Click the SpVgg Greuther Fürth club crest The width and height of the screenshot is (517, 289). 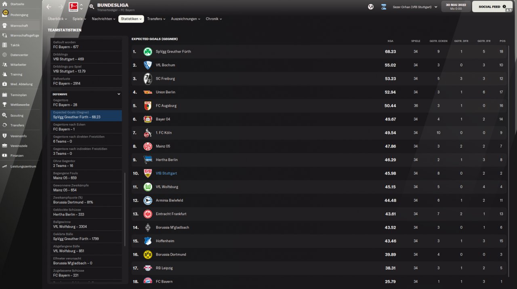point(147,51)
